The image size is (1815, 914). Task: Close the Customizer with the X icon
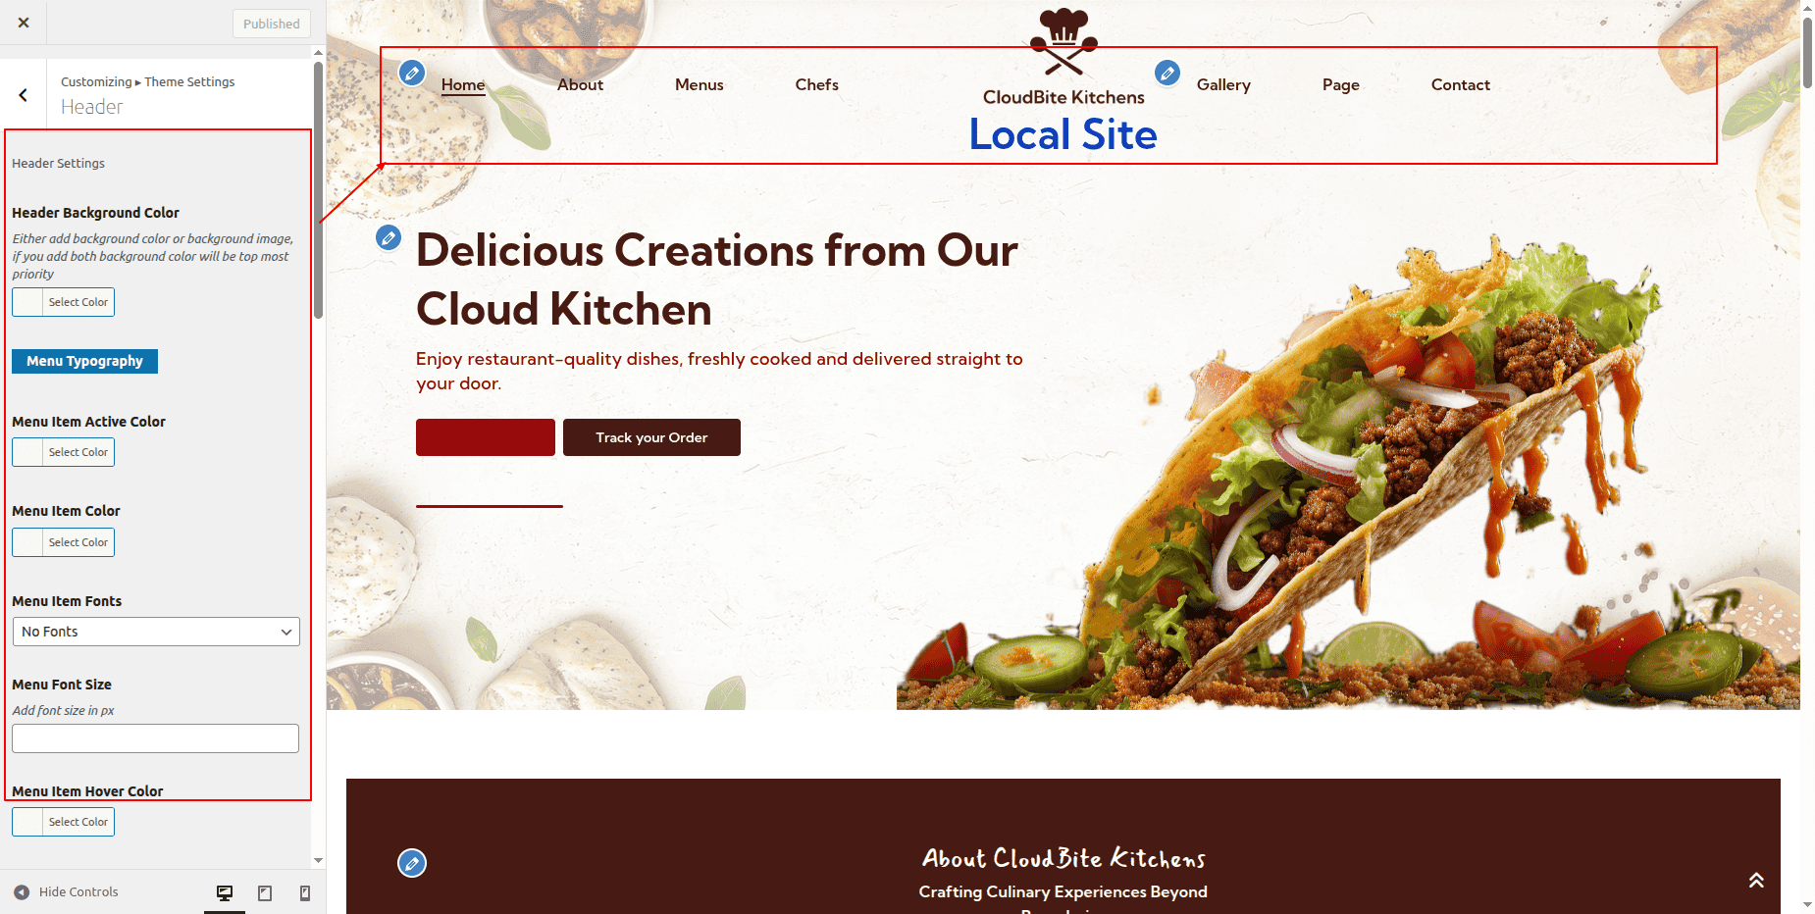click(x=24, y=23)
